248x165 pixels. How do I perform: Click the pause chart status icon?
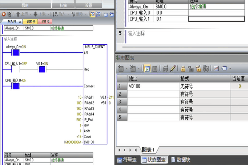(155, 69)
